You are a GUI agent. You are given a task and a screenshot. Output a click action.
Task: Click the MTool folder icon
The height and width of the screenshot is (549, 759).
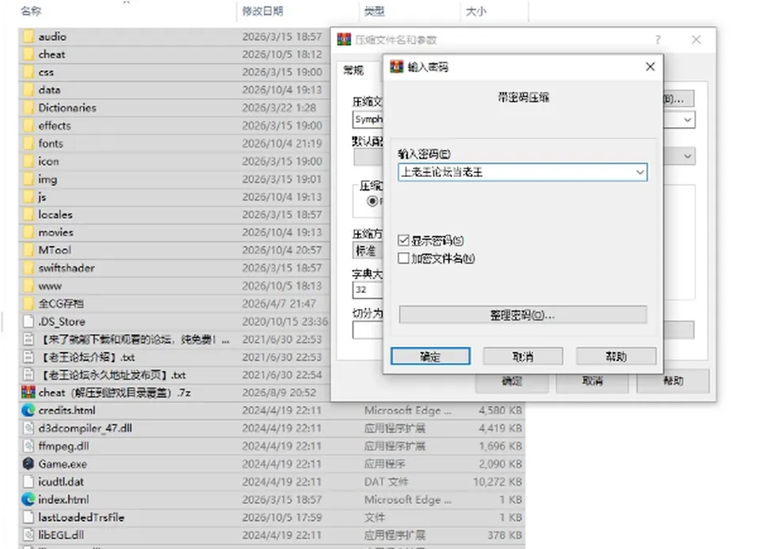[x=28, y=250]
